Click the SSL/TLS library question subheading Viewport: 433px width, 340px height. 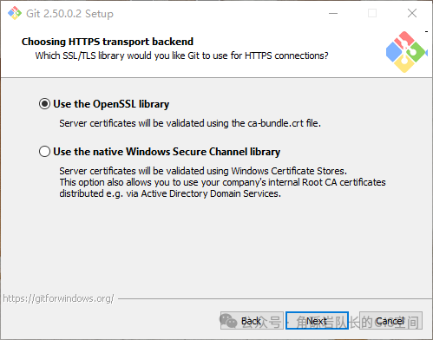tap(181, 56)
